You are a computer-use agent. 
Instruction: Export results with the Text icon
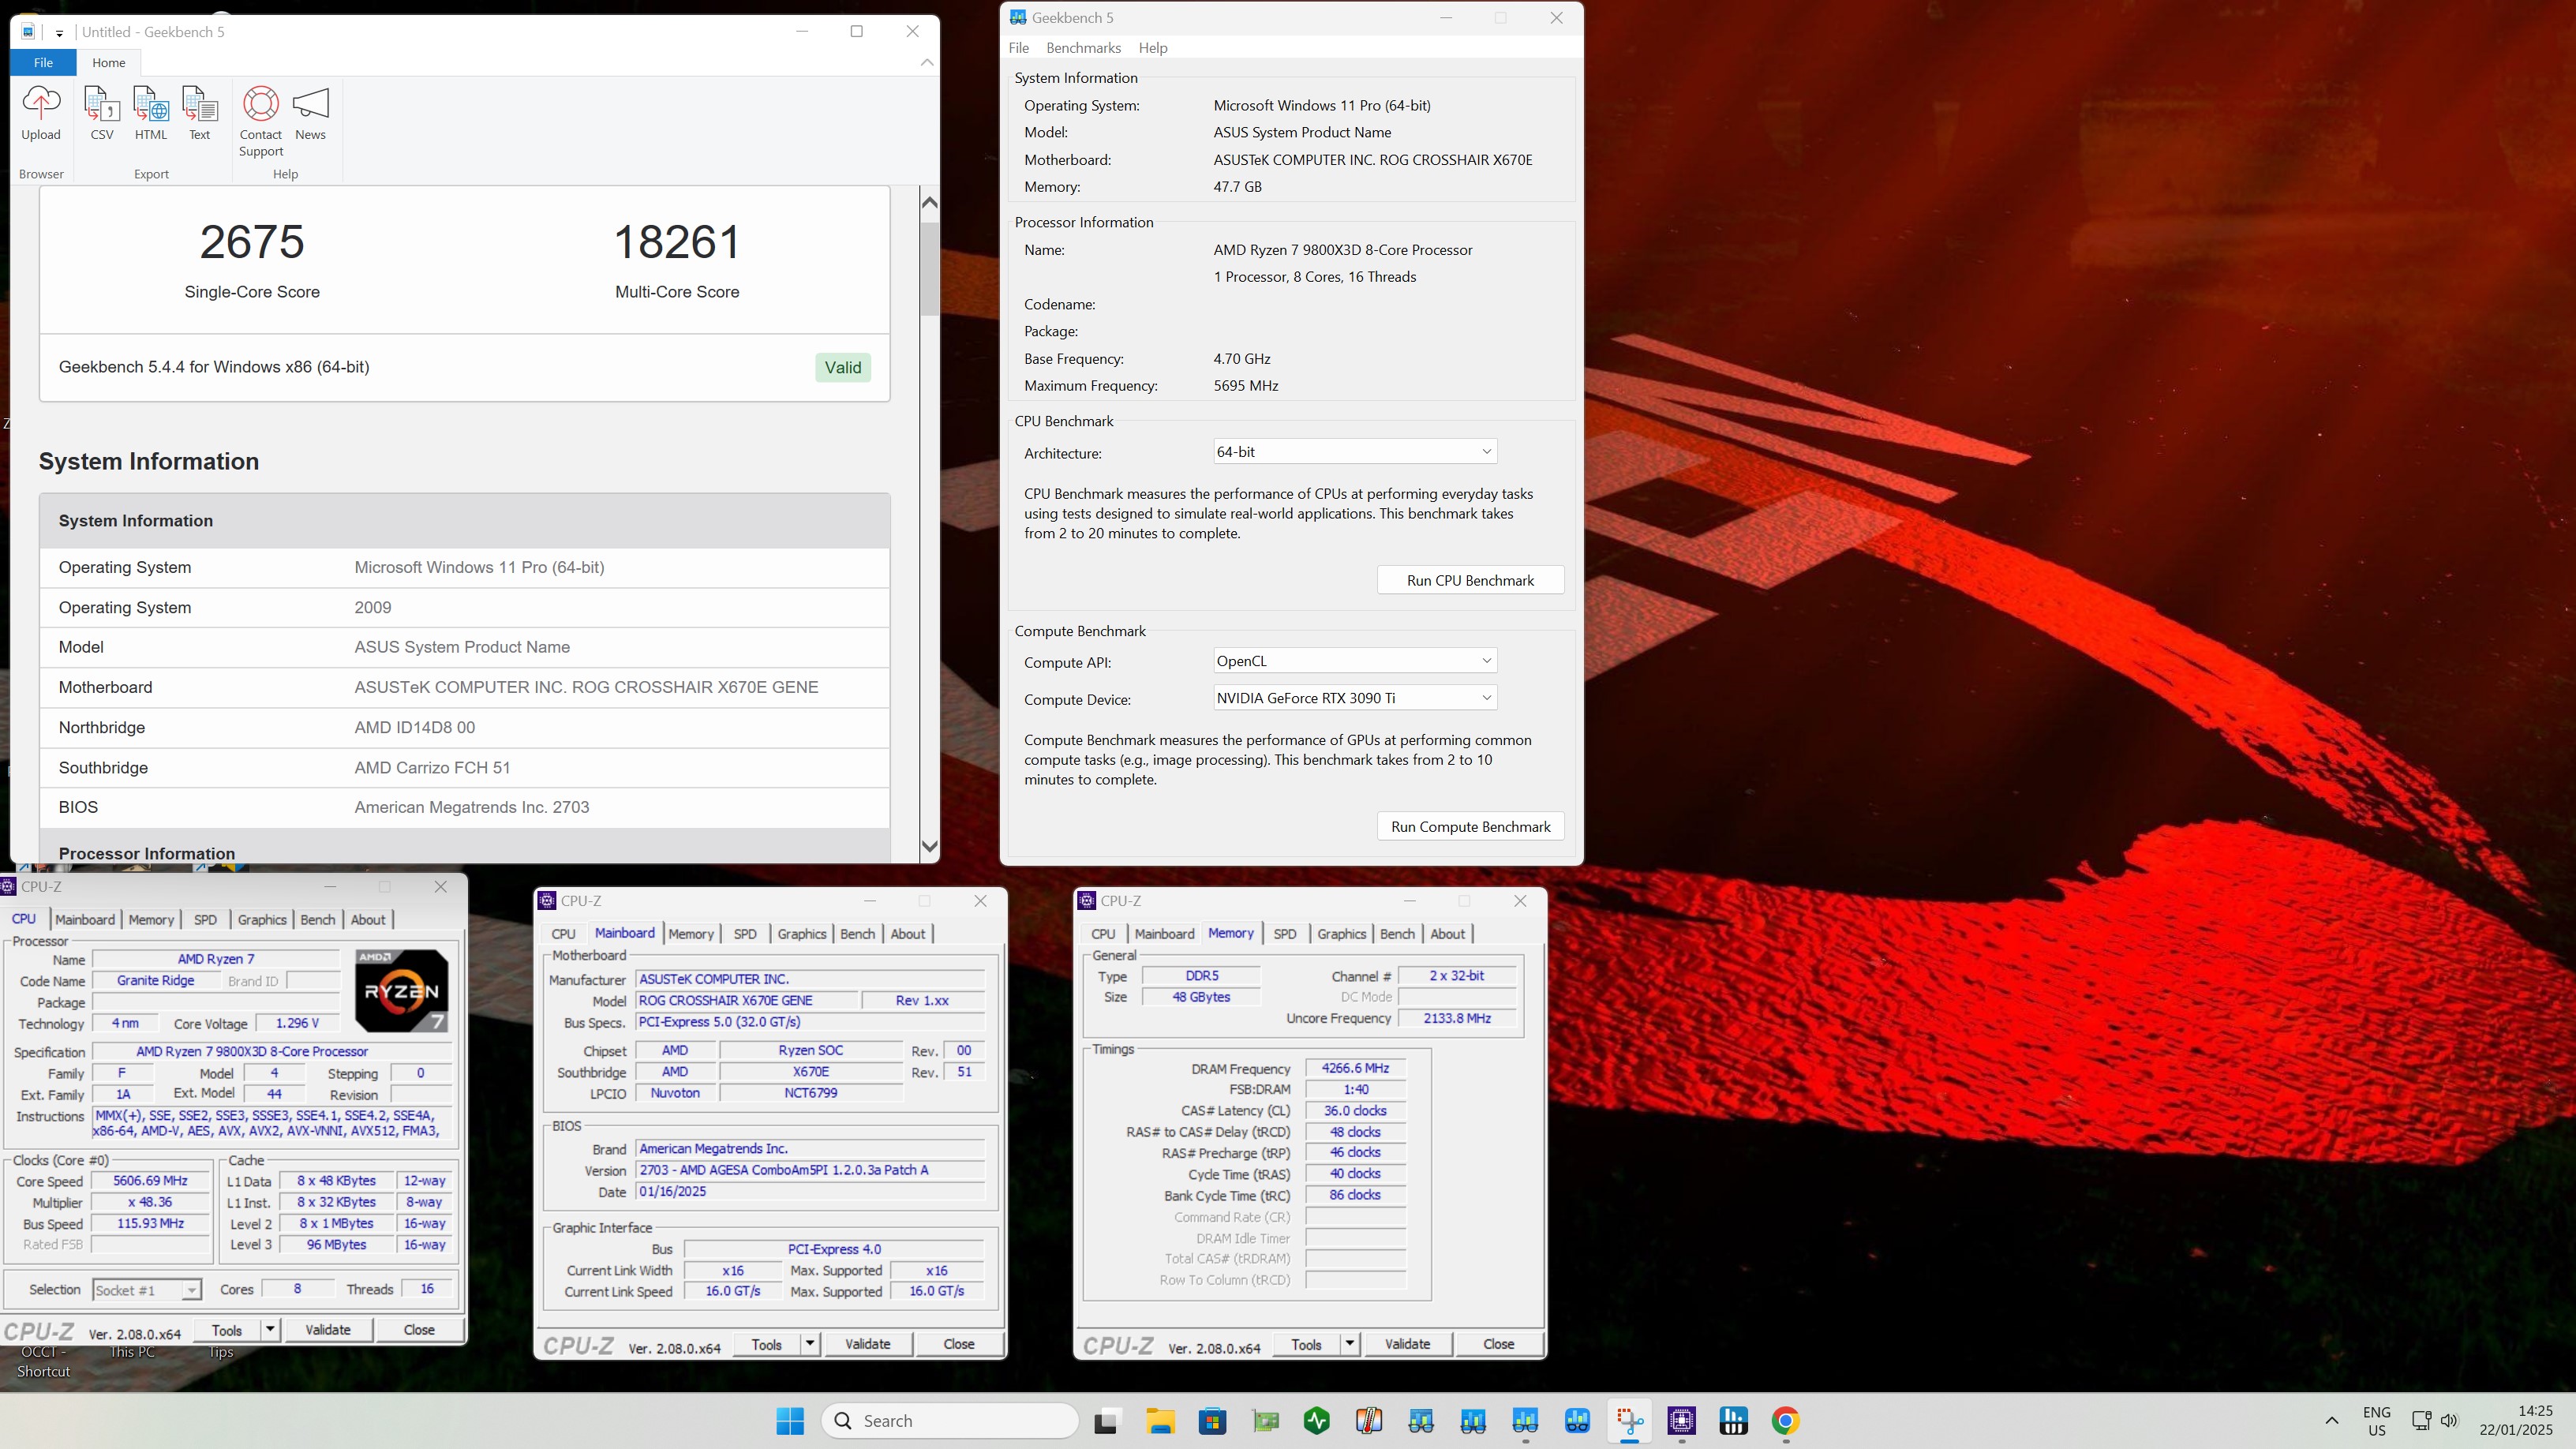click(x=200, y=103)
